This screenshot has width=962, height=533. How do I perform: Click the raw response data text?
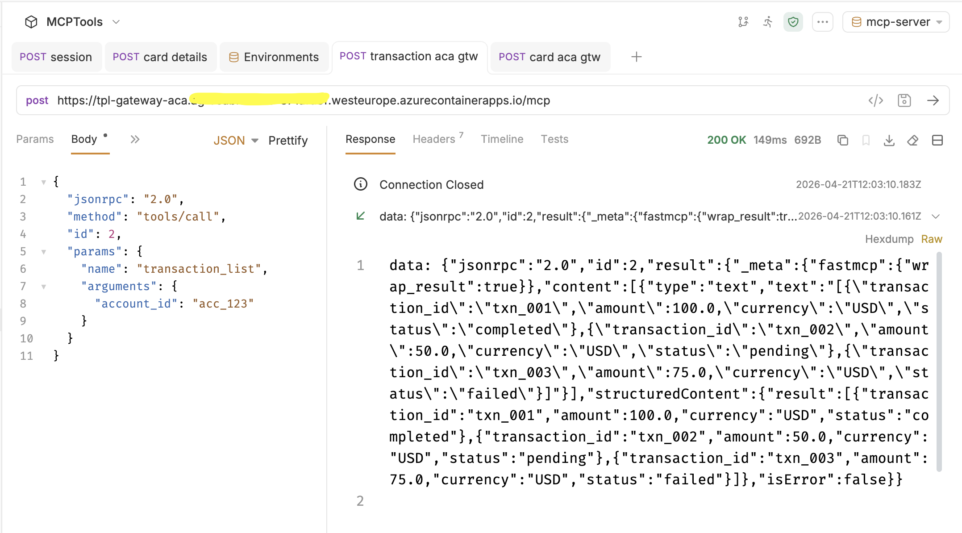pos(659,372)
